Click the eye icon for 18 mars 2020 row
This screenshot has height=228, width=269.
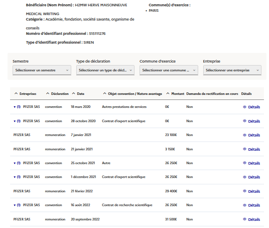[x=245, y=107]
